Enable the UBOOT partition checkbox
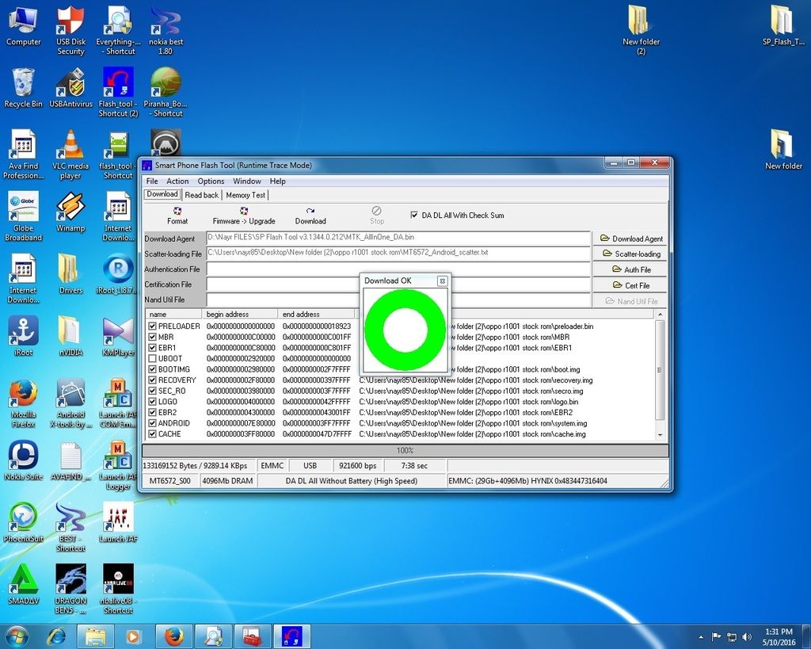This screenshot has height=649, width=811. click(x=153, y=358)
